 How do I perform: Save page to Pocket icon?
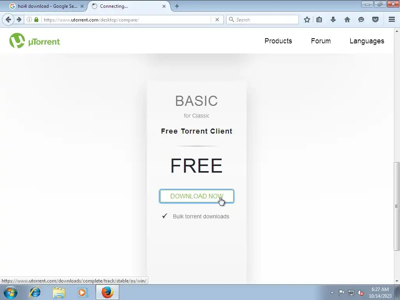(x=375, y=20)
